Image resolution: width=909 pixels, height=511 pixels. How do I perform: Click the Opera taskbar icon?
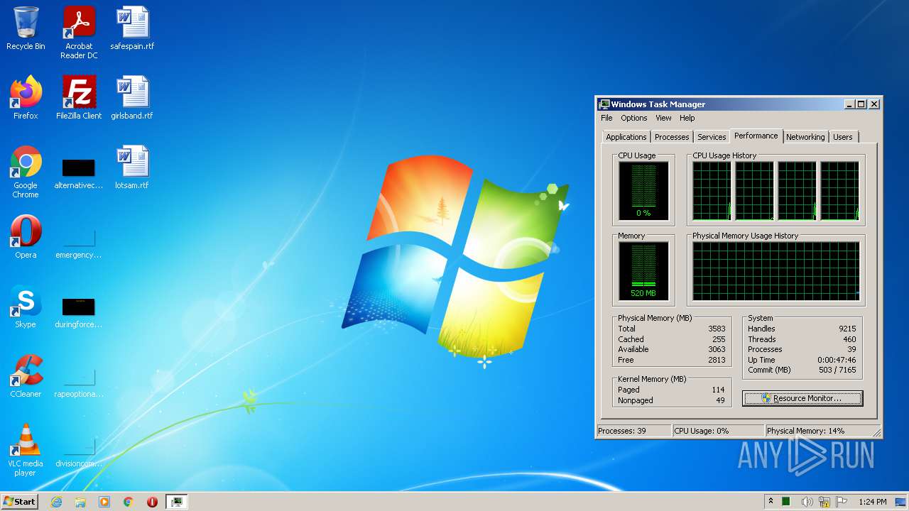152,502
